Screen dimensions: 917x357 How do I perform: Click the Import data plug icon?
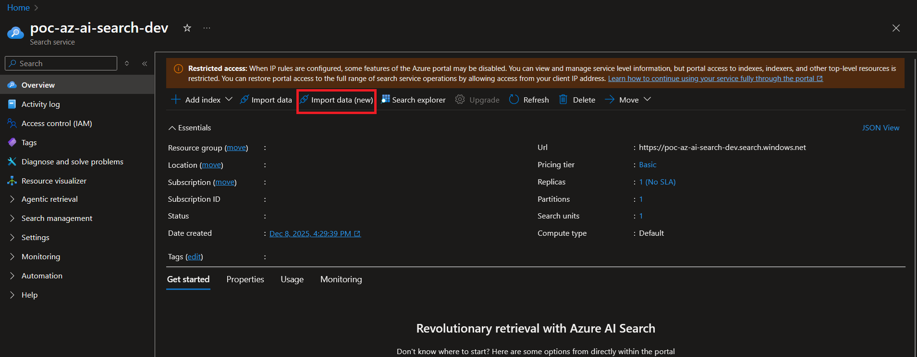[x=245, y=100]
